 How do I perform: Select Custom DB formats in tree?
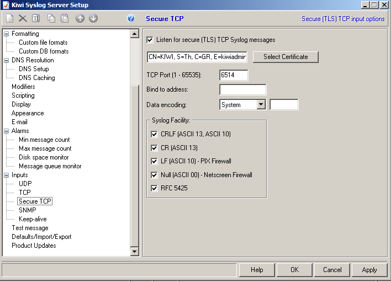(x=44, y=51)
